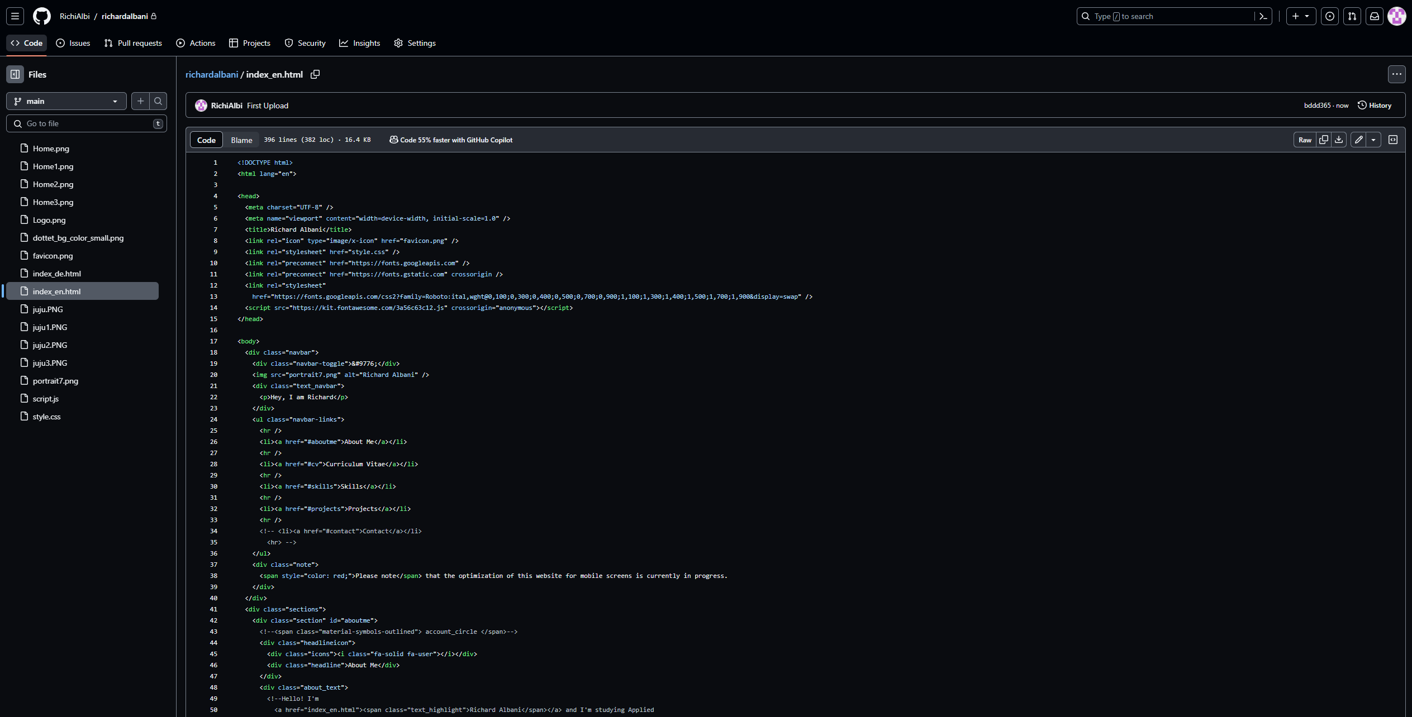Open the command palette icon
The image size is (1412, 717).
pyautogui.click(x=1263, y=16)
